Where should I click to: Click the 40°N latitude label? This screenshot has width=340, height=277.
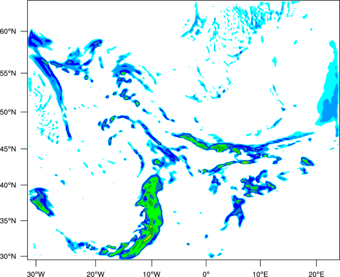(8, 185)
